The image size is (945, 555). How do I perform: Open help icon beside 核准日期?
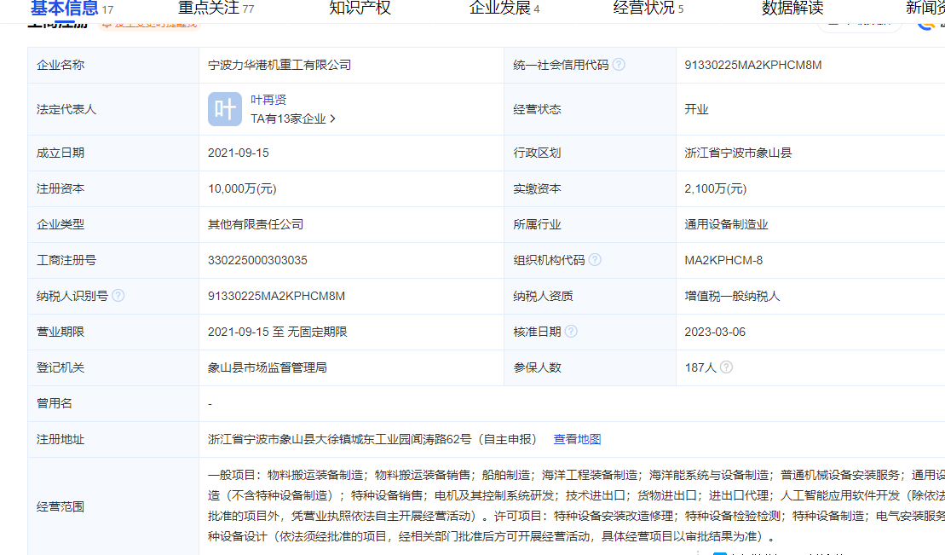point(571,331)
